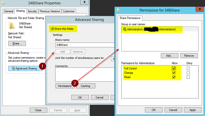Select the Sharing tab
This screenshot has height=116, width=205.
tap(20, 11)
